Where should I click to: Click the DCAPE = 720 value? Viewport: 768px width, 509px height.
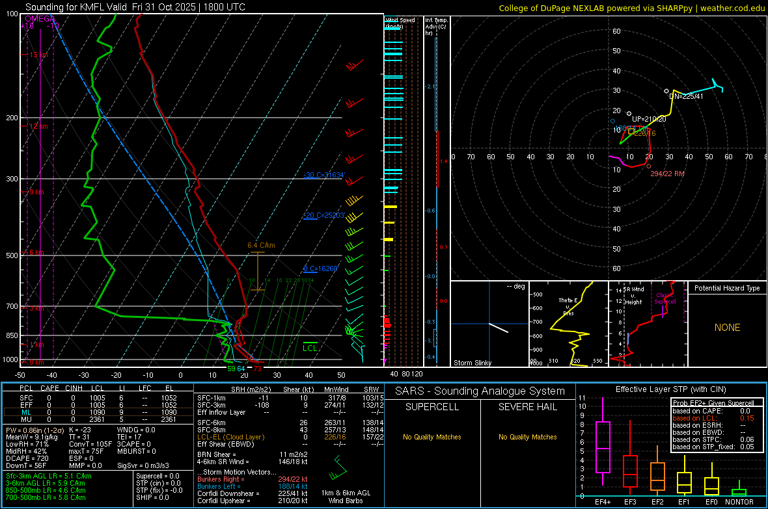pos(29,458)
